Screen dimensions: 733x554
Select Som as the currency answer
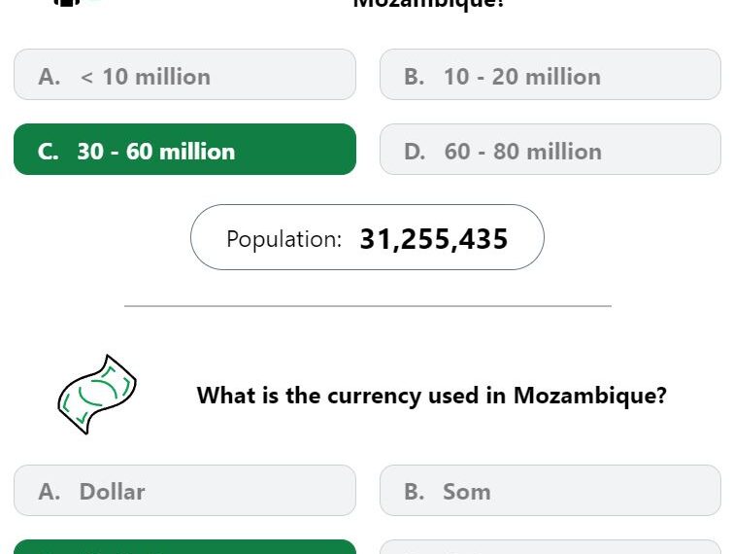(x=550, y=491)
